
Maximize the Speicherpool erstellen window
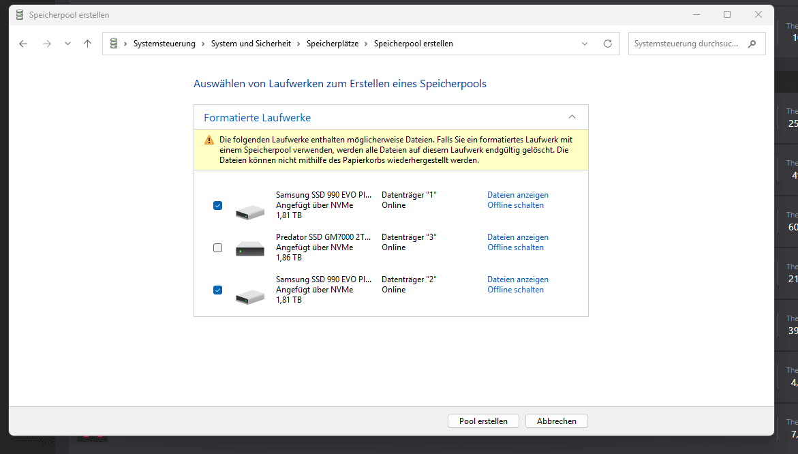(x=727, y=15)
